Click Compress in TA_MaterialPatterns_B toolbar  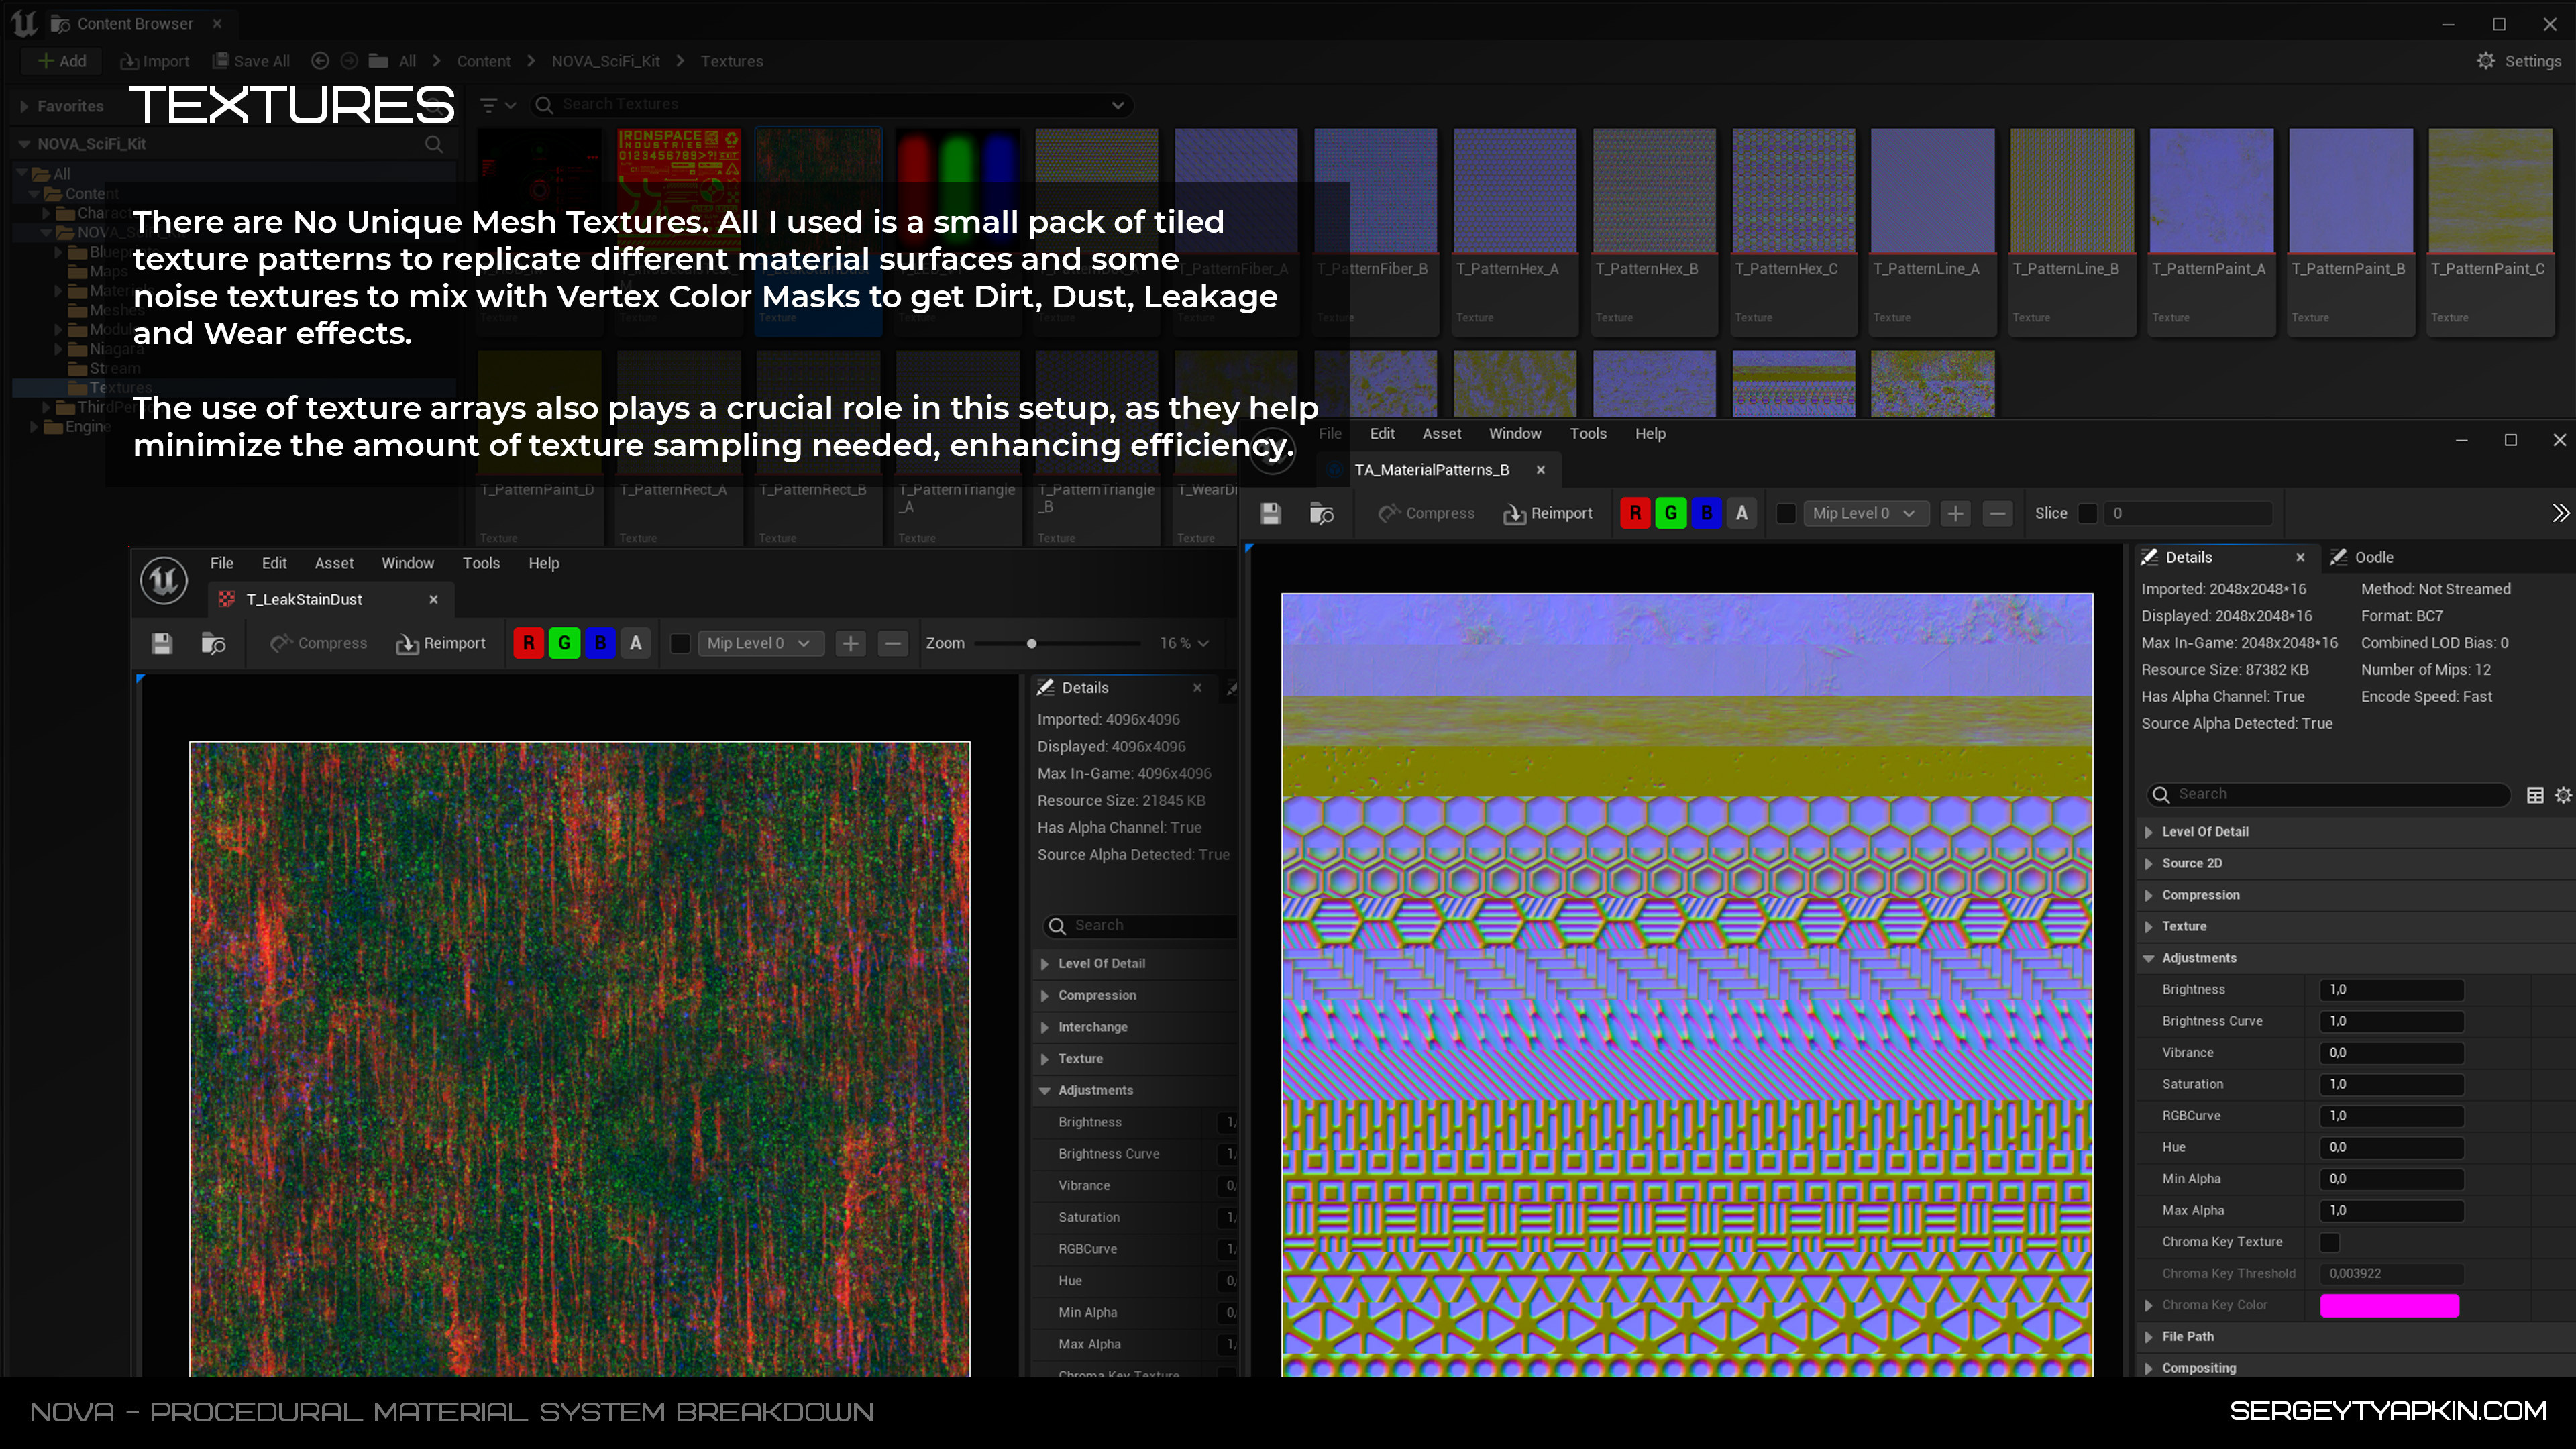(x=1426, y=513)
